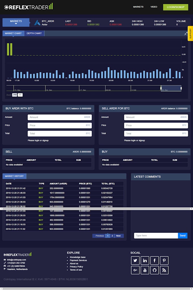This screenshot has width=193, height=290.
Task: Click the LAST price value 0.00001386
Action: [71, 24]
